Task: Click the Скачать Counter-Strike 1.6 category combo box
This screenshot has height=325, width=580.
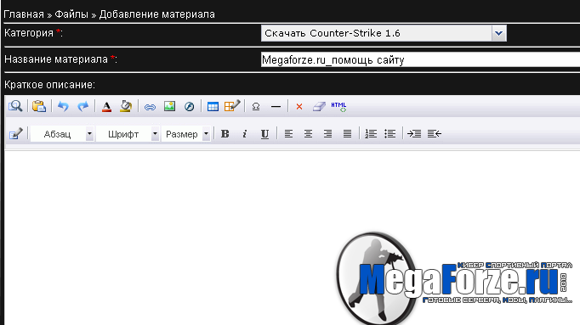Action: coord(384,33)
